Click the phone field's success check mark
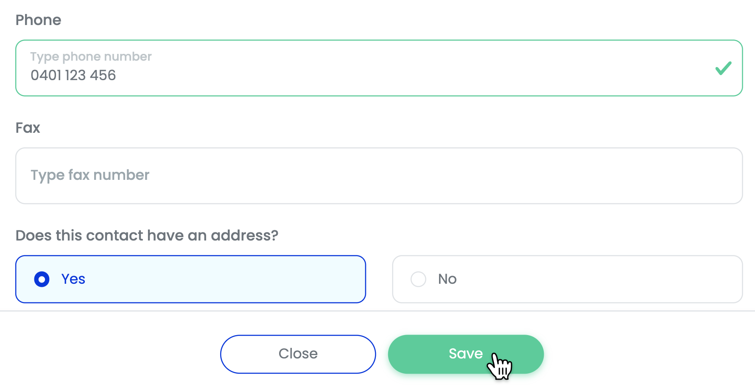Screen dimensions: 755x386 click(723, 68)
